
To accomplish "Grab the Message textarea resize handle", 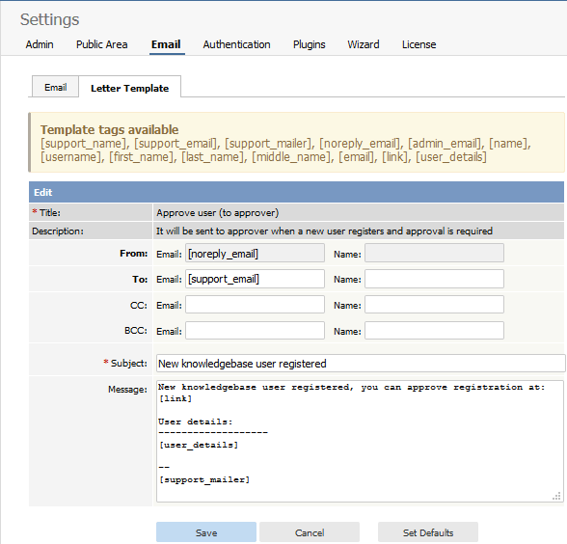I will click(x=557, y=496).
